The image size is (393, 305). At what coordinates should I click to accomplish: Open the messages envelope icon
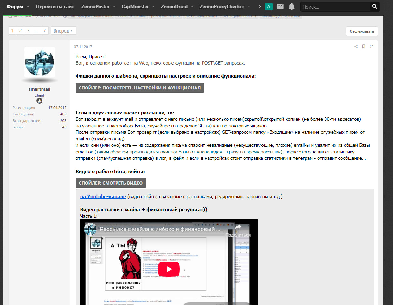pos(280,6)
